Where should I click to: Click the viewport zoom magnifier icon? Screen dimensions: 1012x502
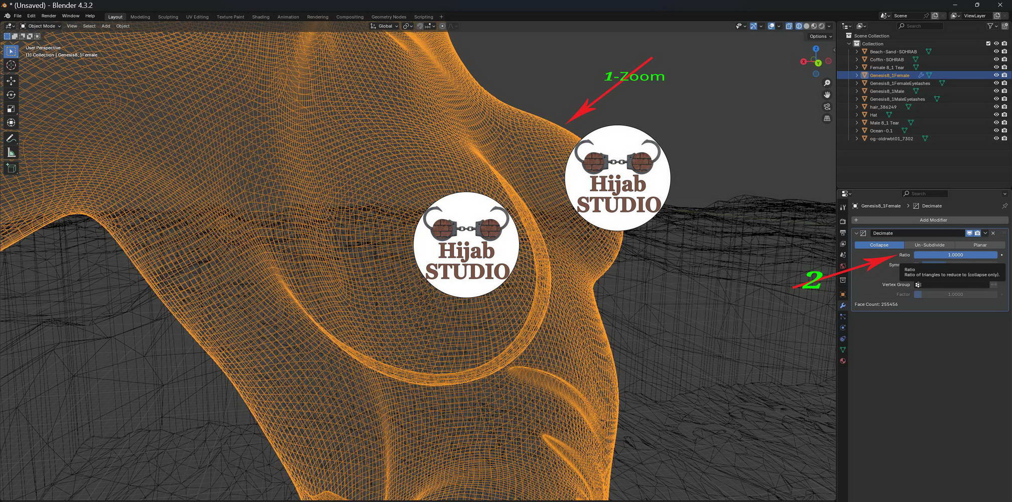[827, 83]
